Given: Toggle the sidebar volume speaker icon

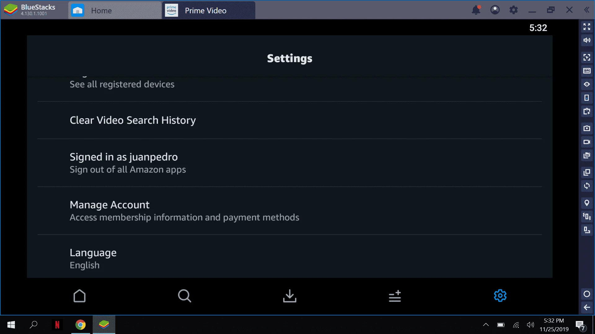Looking at the screenshot, I should click(x=587, y=40).
